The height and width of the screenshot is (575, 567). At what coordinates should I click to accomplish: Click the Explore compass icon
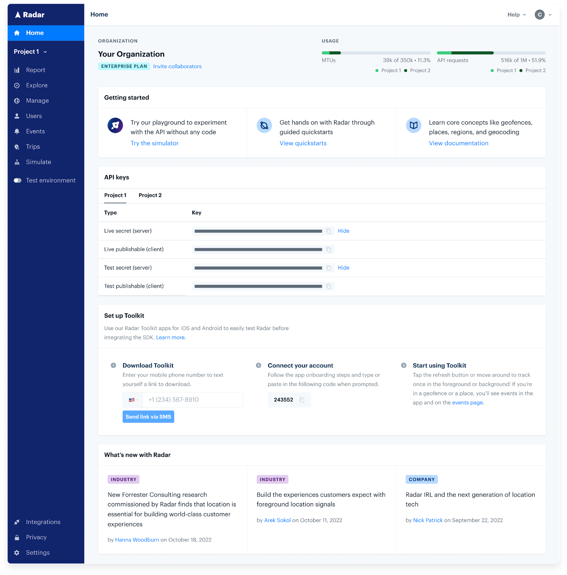tap(17, 86)
